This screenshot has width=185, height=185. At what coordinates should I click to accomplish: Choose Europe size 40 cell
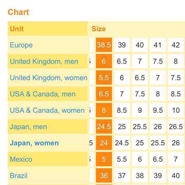pos(140,45)
